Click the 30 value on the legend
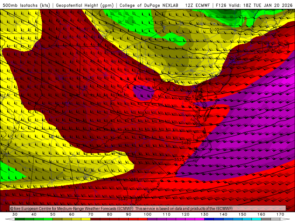The width and height of the screenshot is (295, 221). [15, 214]
